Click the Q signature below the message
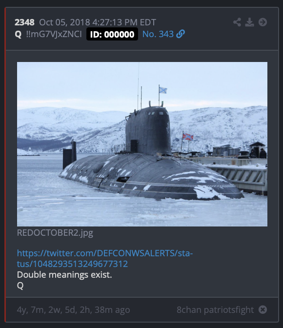 (x=20, y=286)
